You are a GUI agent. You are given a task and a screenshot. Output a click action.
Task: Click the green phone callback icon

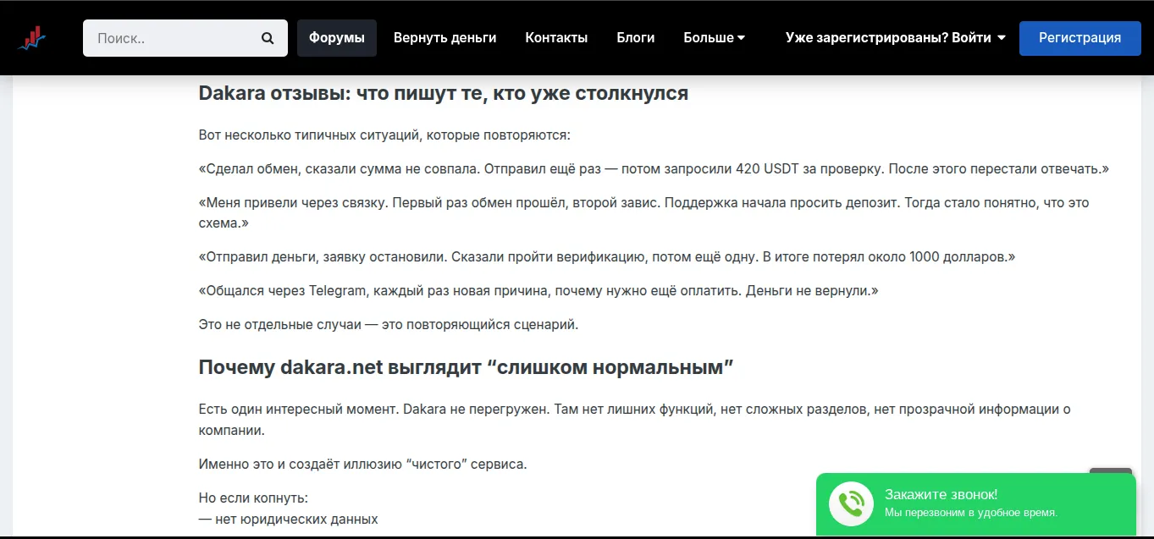point(851,504)
